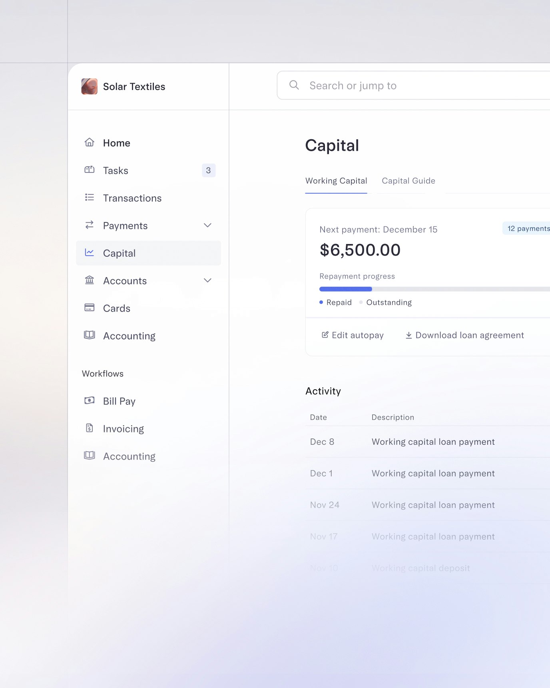Open Invoicing under Workflows

click(148, 429)
